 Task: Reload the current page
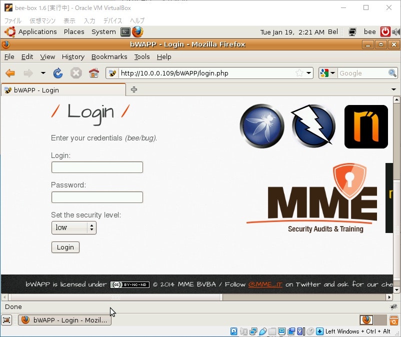pyautogui.click(x=58, y=73)
